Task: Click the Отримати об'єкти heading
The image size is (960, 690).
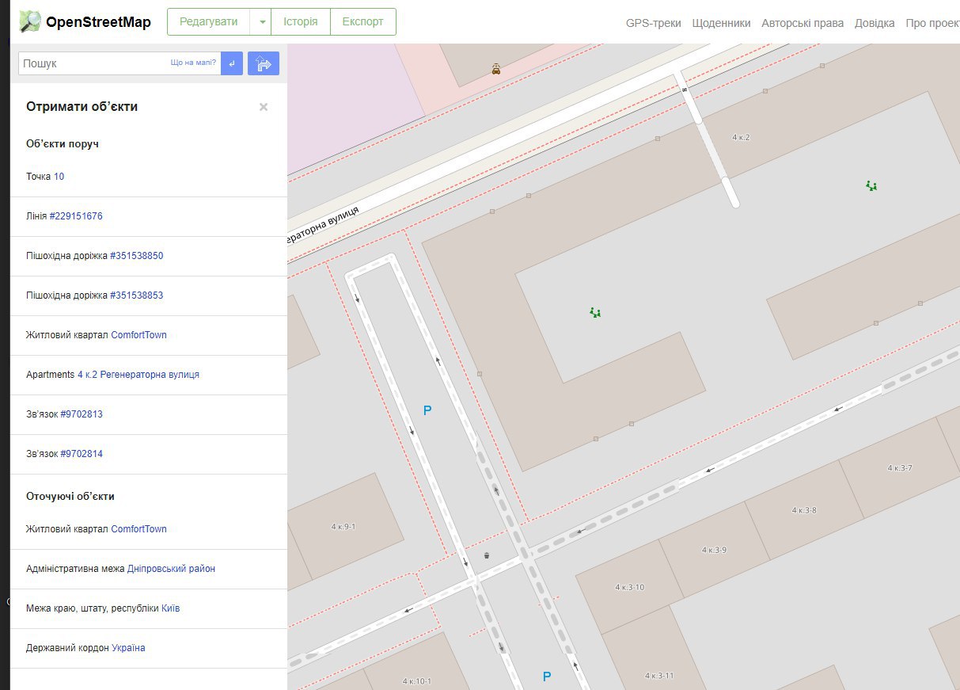Action: tap(82, 107)
